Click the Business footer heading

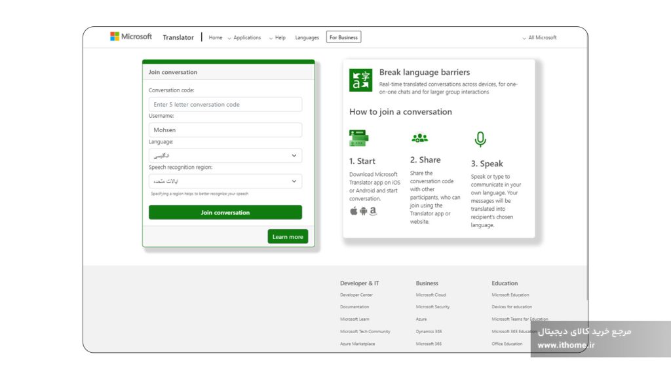427,283
